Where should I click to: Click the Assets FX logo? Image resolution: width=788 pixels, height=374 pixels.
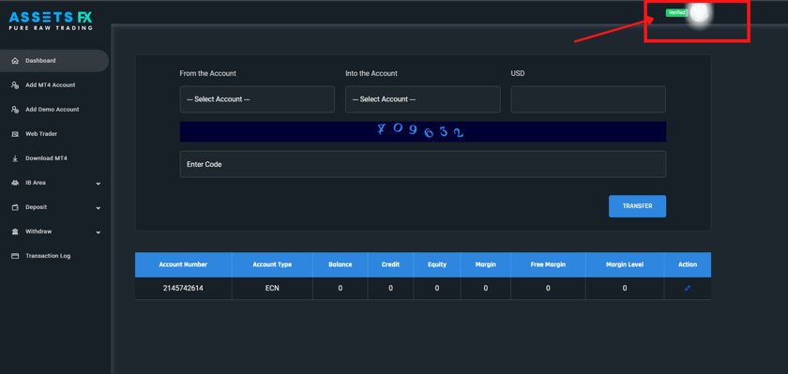[51, 21]
